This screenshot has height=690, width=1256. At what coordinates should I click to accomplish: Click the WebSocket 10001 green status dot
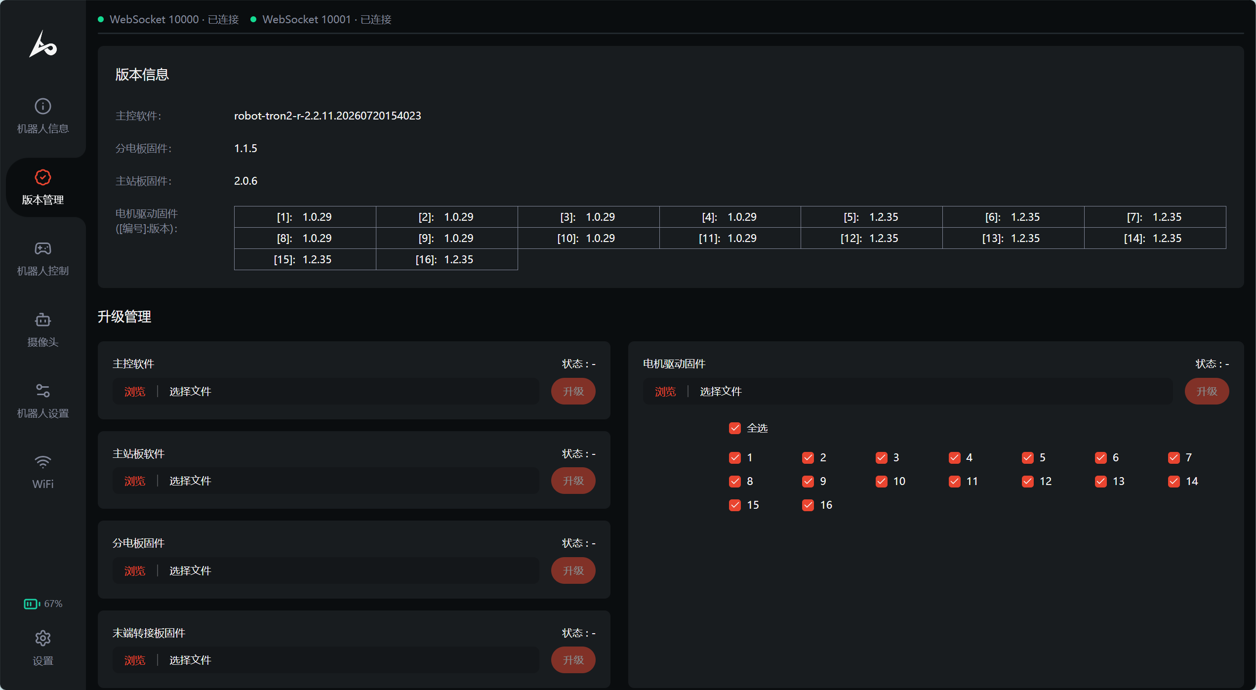tap(253, 19)
